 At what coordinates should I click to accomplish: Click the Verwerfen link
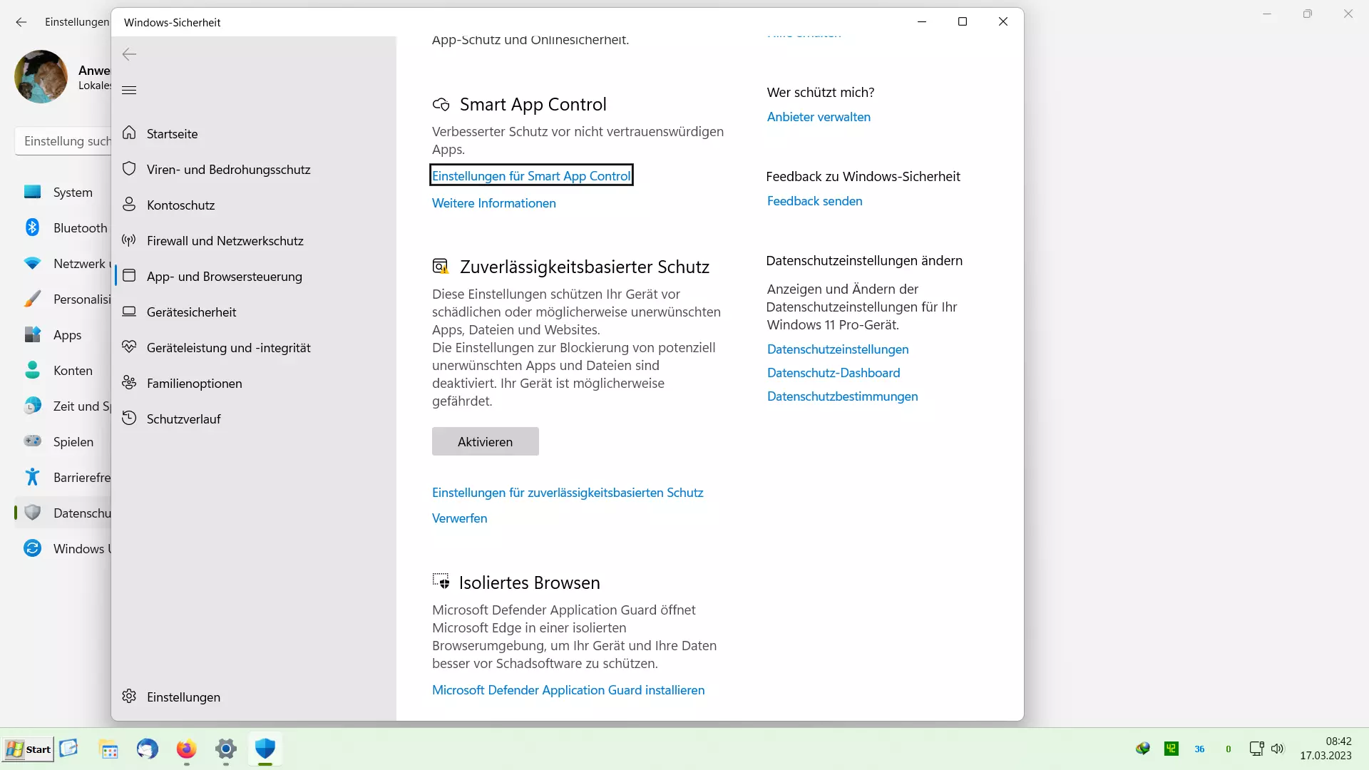coord(459,518)
